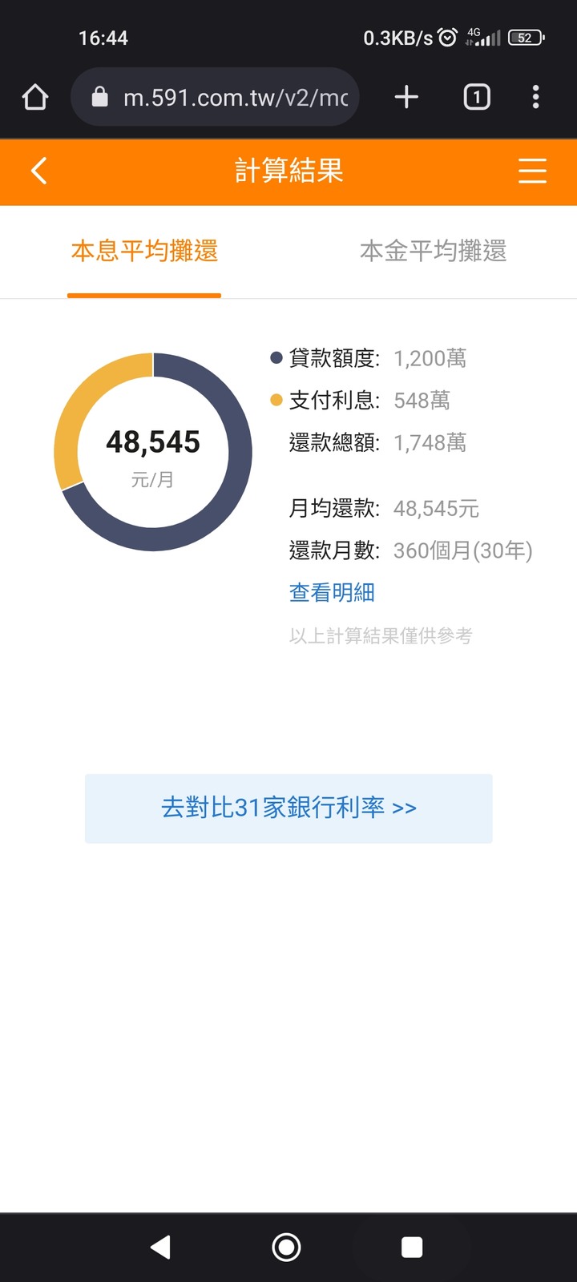Screen dimensions: 577x1282
Task: Select the 本息平均攤還 tab
Action: point(144,252)
